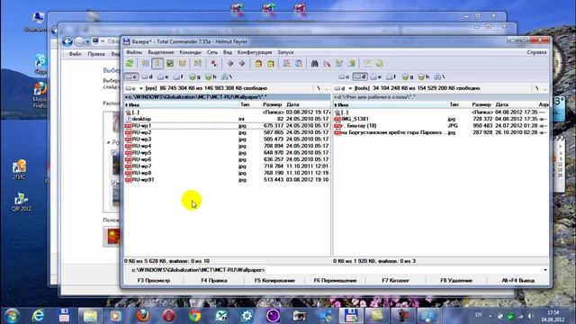This screenshot has height=324, width=576.
Task: Click the new FTP connection toolbar icon
Action: tap(299, 64)
